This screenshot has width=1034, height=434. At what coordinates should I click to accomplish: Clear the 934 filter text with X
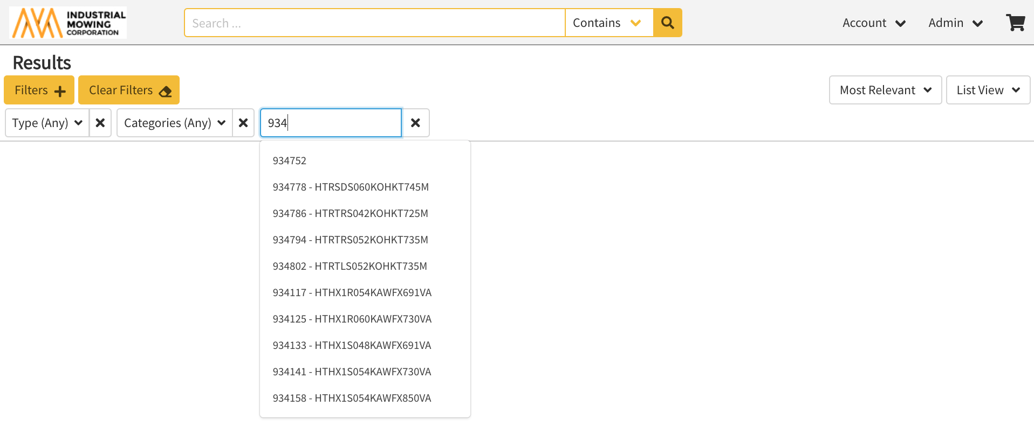click(415, 123)
